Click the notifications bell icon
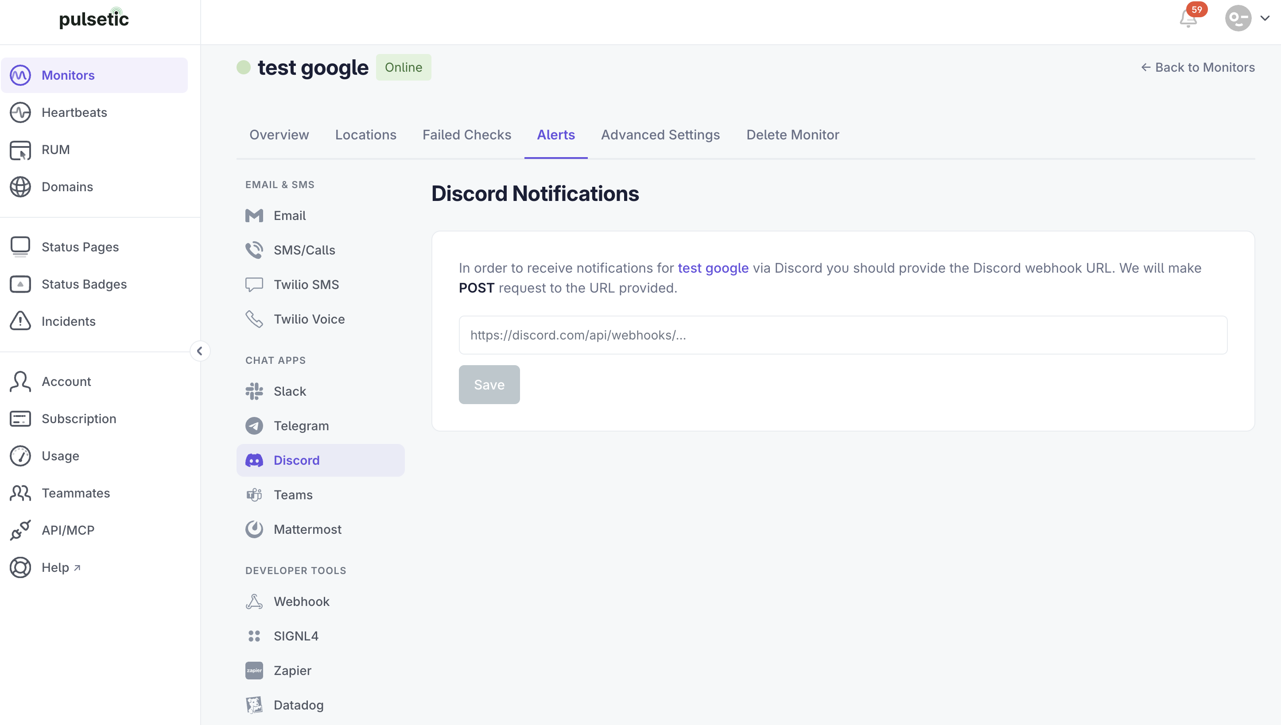1281x725 pixels. pyautogui.click(x=1188, y=19)
